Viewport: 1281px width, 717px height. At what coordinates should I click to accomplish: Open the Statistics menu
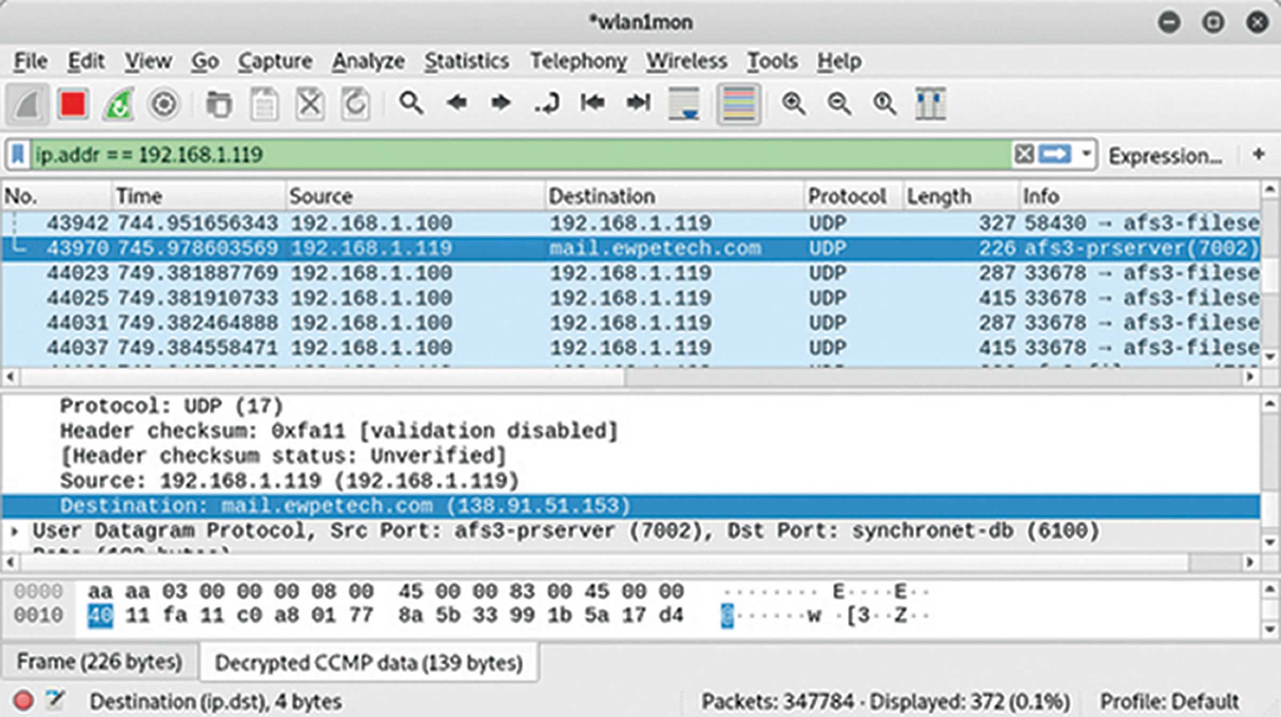[467, 61]
